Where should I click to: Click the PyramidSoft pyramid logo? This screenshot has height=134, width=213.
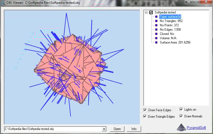pyautogui.click(x=181, y=127)
